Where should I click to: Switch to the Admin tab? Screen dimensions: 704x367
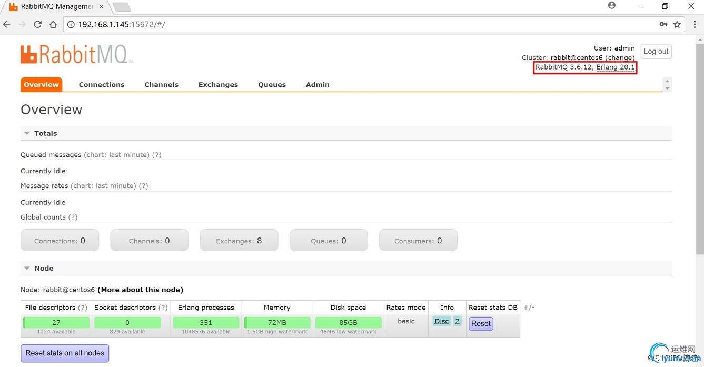point(318,85)
